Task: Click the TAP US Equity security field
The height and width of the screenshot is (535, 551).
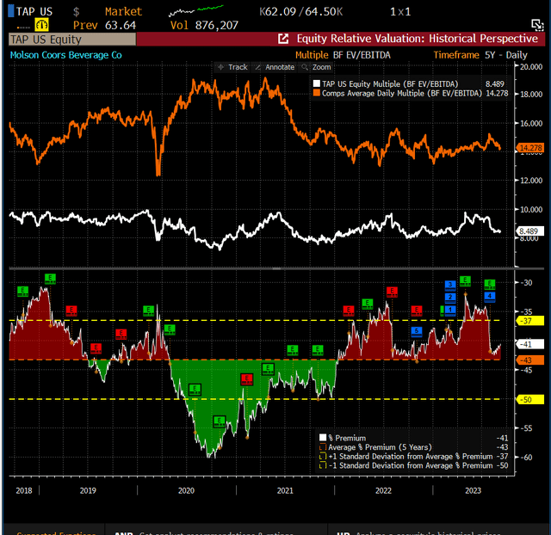Action: point(72,40)
